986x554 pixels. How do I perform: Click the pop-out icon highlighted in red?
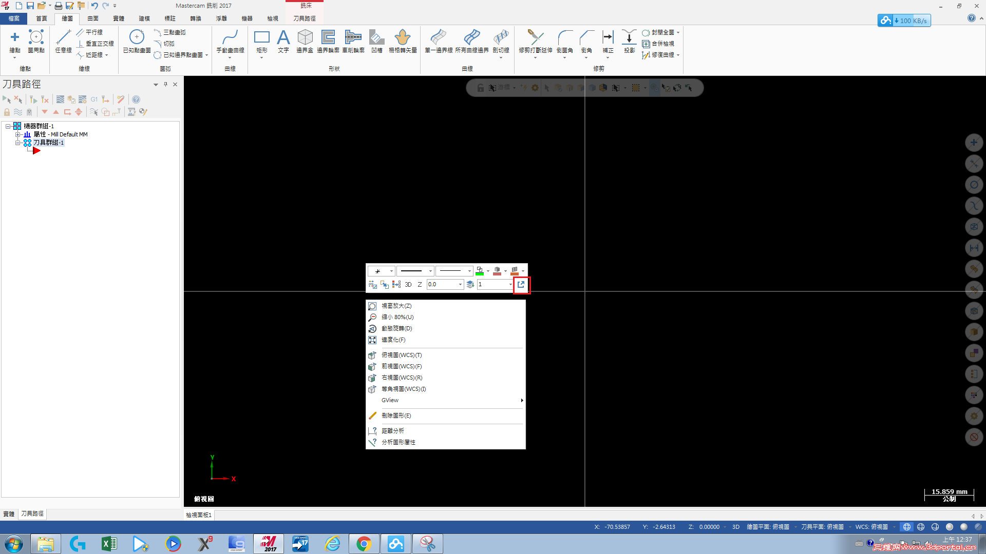pos(521,285)
